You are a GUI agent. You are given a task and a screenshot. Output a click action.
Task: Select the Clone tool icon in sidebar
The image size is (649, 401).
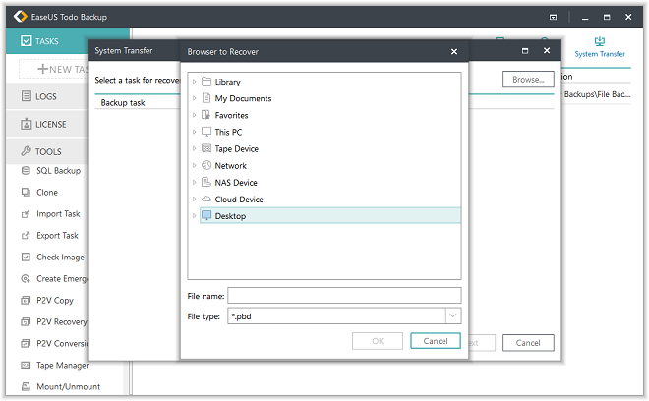(27, 193)
